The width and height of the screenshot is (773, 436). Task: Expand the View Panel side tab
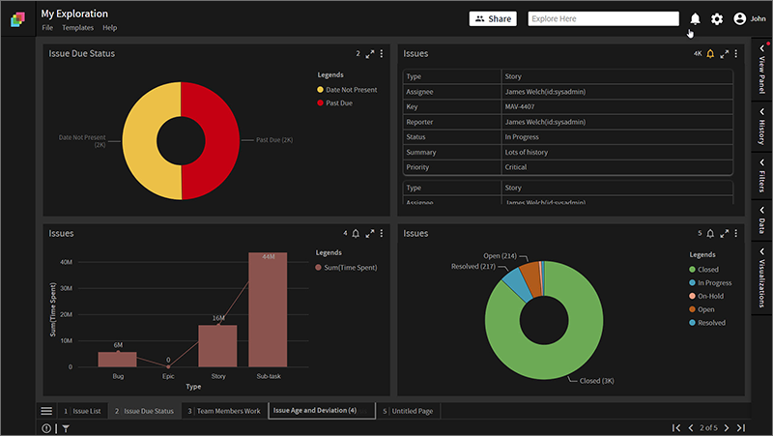pos(761,70)
